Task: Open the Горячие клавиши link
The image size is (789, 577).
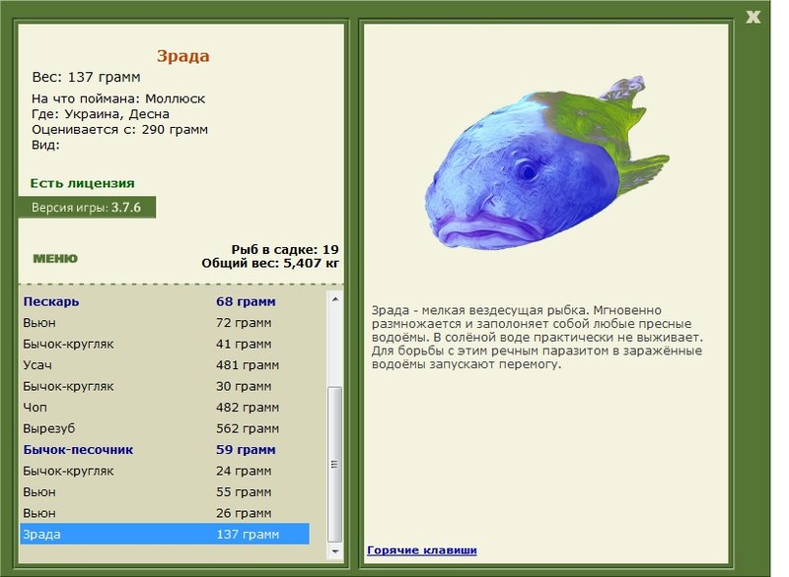Action: point(422,549)
